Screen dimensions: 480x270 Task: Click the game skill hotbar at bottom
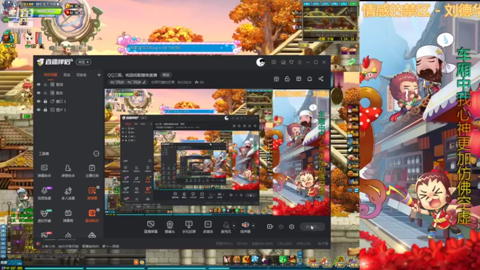[260, 260]
